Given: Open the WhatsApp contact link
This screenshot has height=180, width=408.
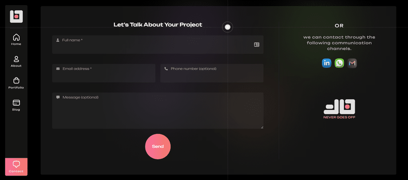Looking at the screenshot, I should [339, 63].
